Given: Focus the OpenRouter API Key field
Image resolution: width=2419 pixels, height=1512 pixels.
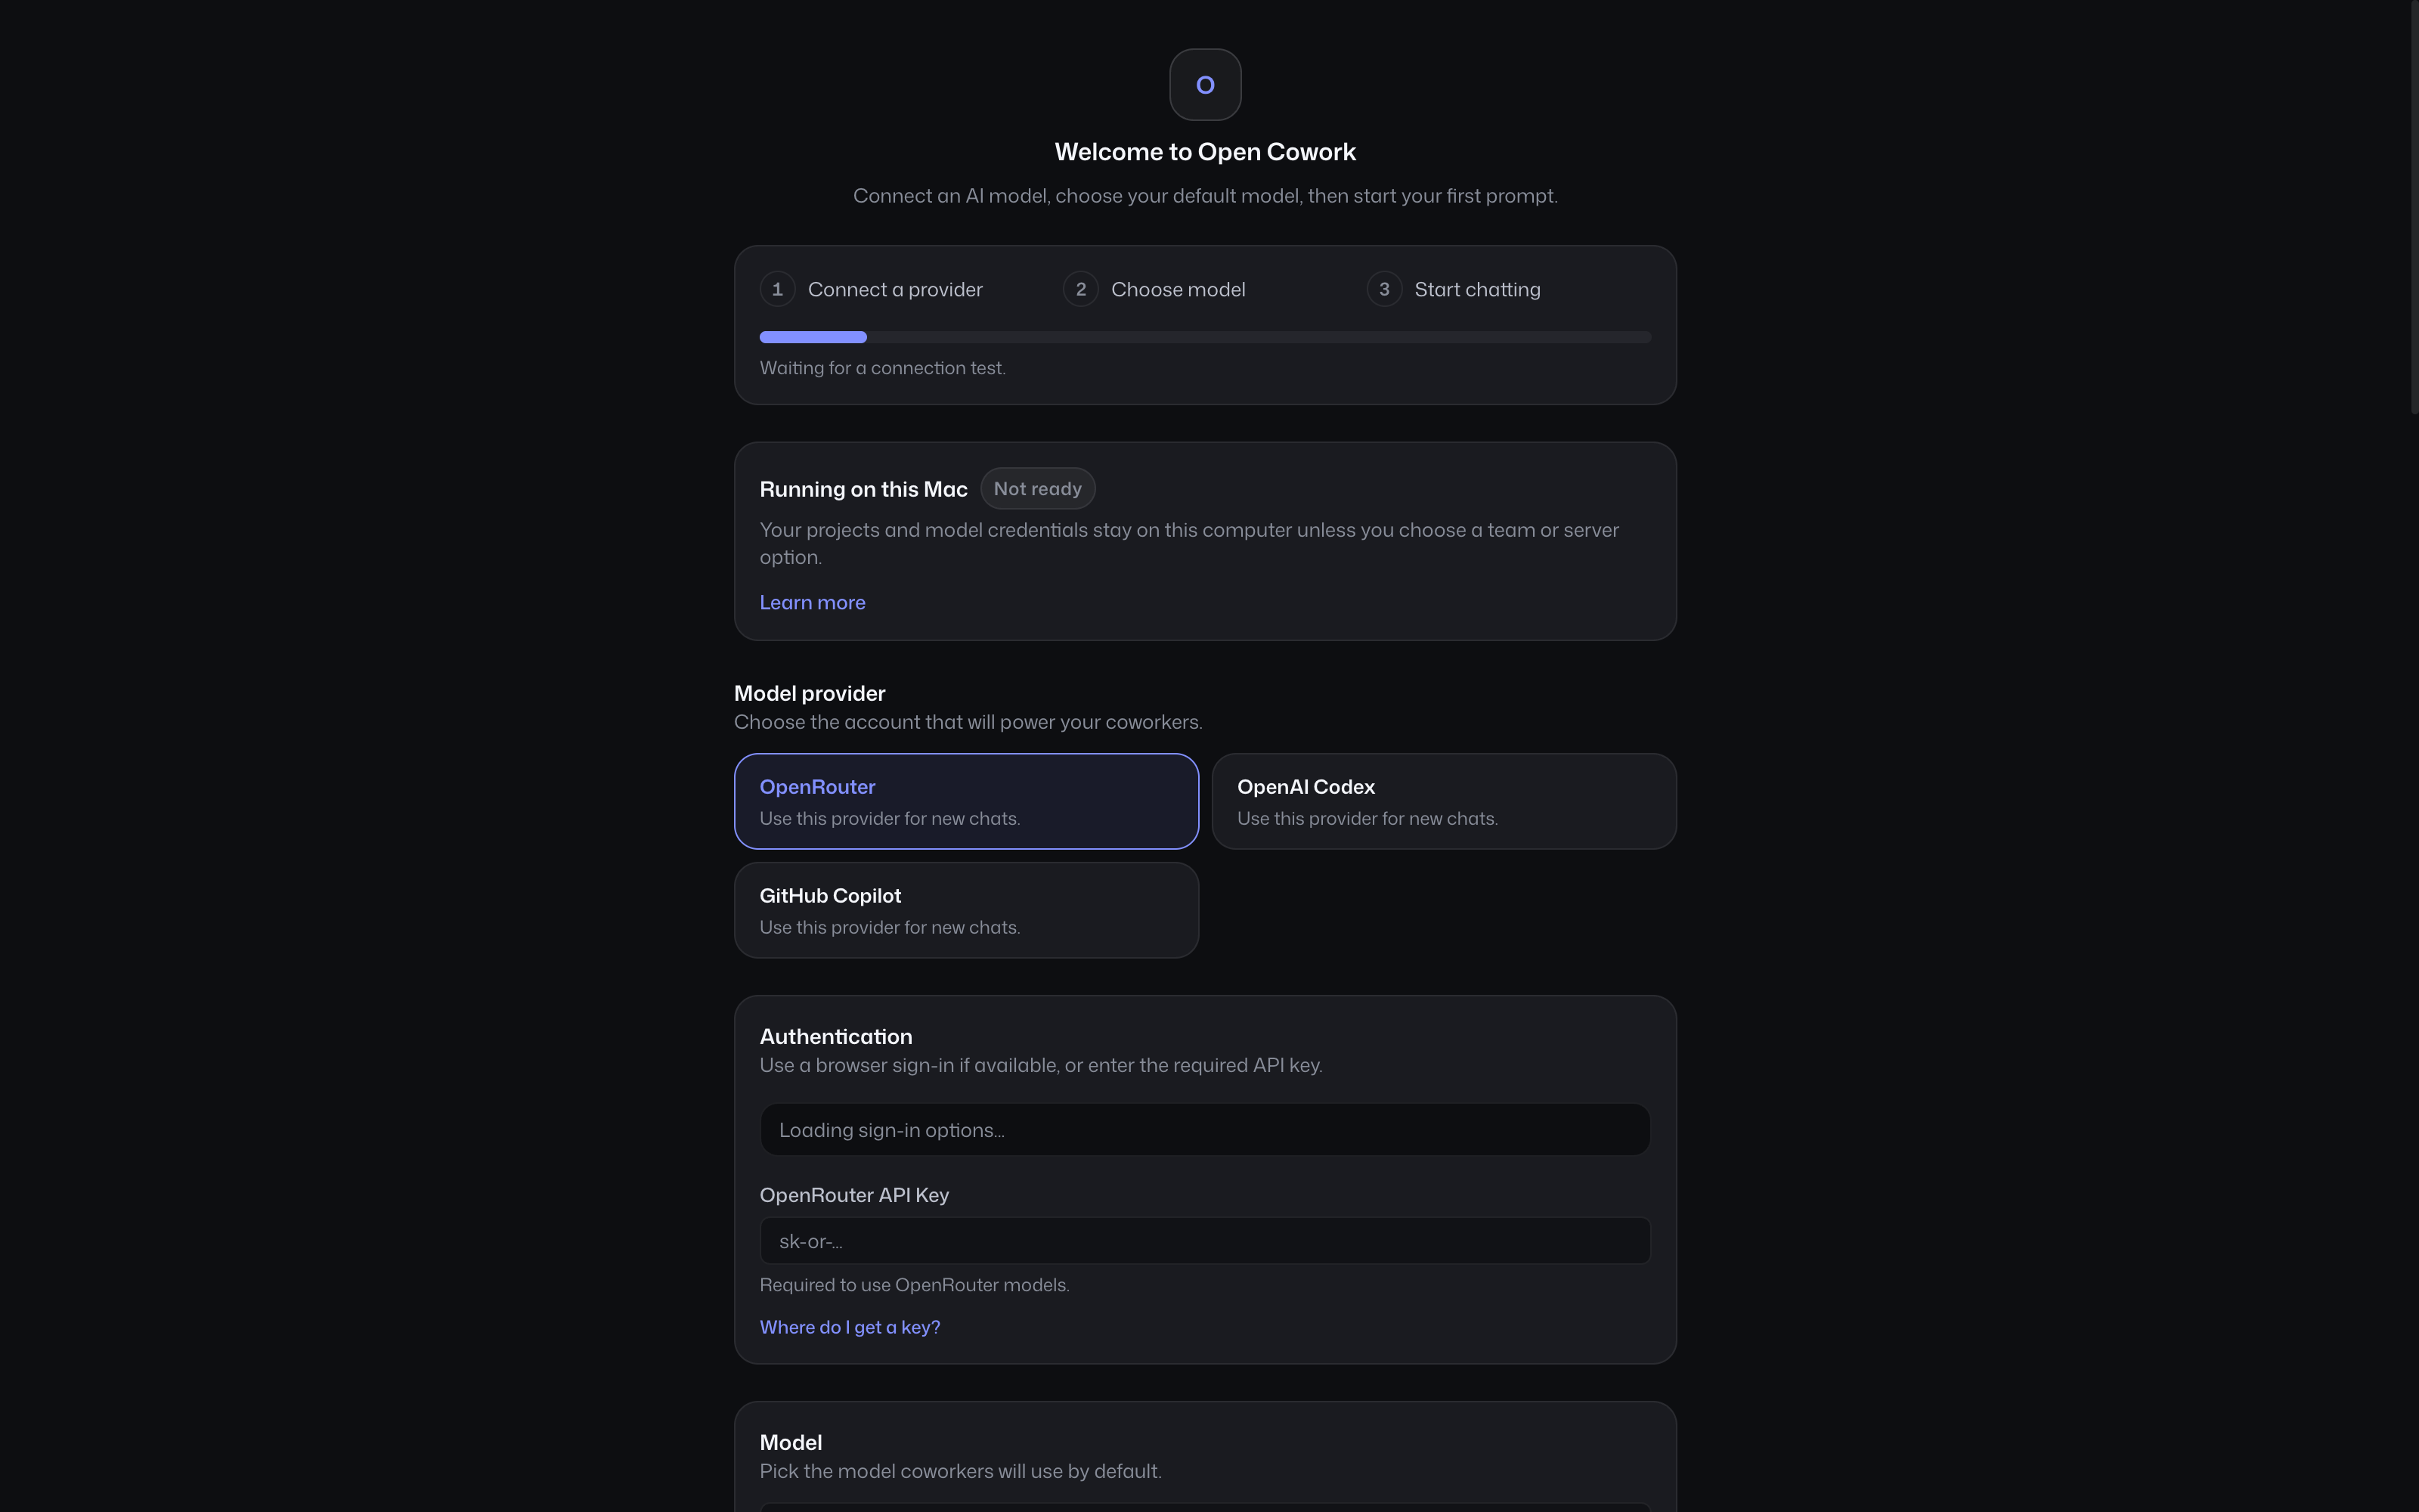Looking at the screenshot, I should [1204, 1241].
